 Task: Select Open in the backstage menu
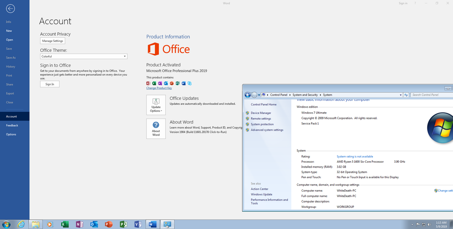click(10, 40)
